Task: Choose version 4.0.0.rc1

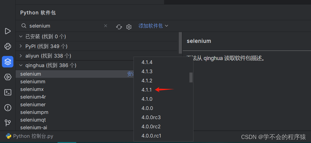Action: point(152,136)
